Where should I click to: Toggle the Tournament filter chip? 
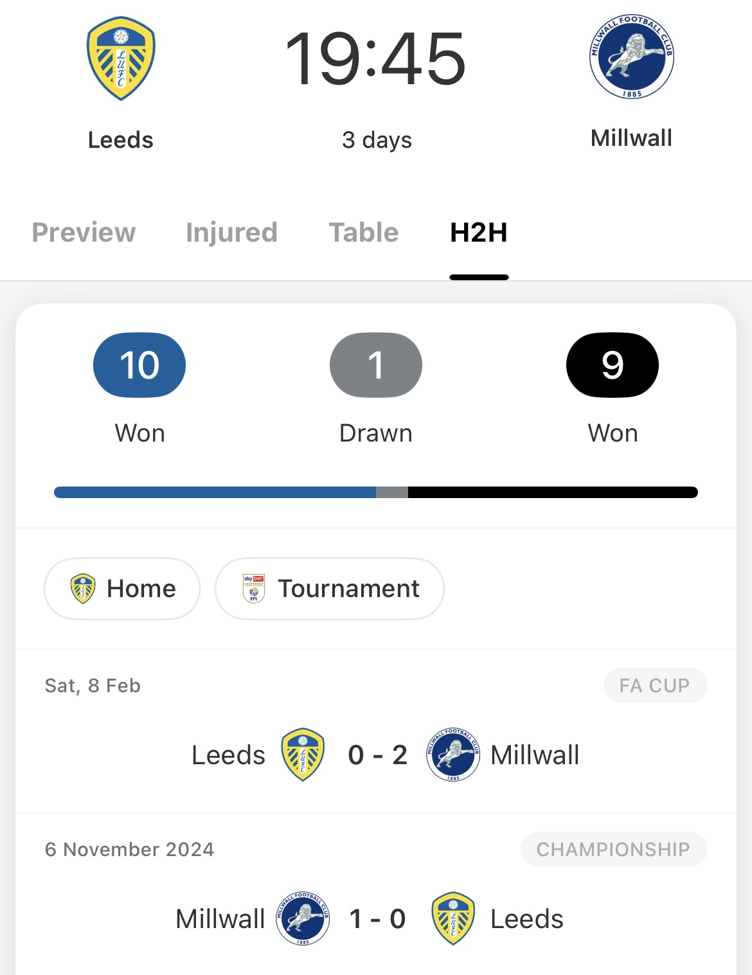coord(329,589)
